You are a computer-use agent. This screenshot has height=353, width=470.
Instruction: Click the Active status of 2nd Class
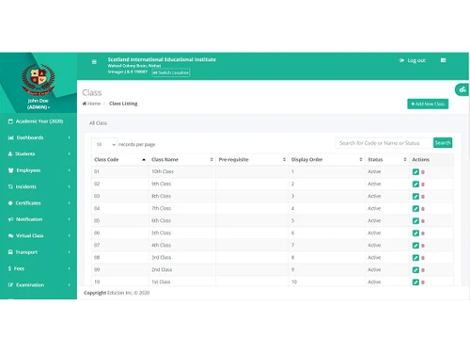(x=374, y=269)
